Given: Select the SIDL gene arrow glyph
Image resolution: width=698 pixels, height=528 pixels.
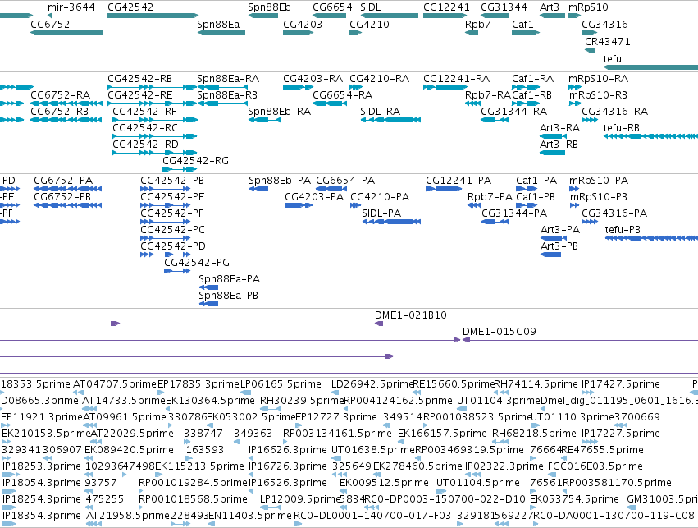Looking at the screenshot, I should point(389,16).
